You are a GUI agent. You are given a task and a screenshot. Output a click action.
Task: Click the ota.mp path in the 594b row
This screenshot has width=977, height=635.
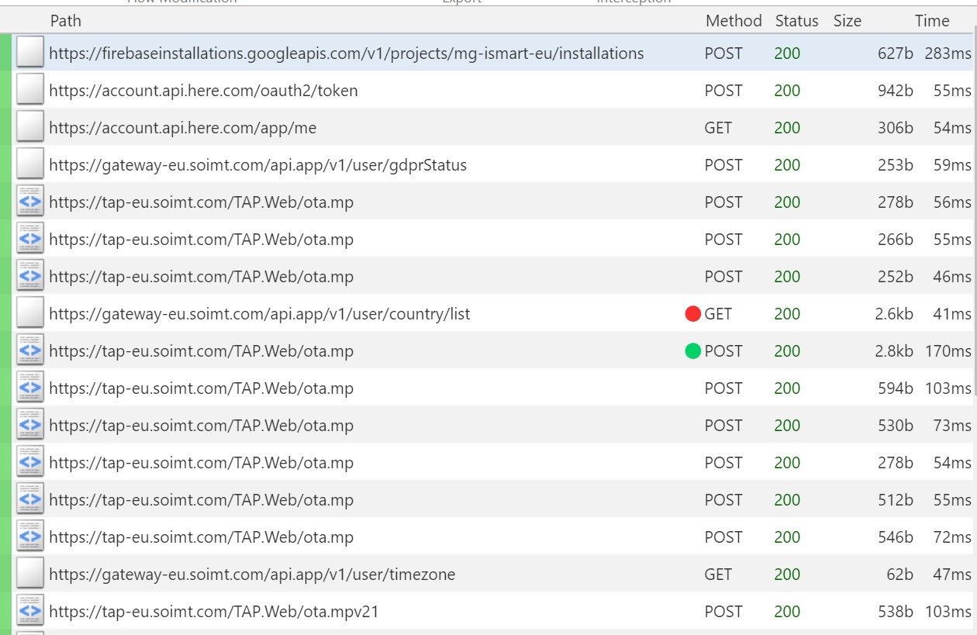[202, 388]
